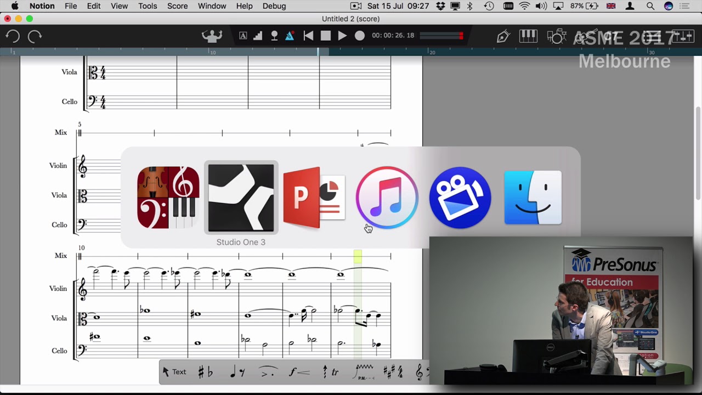Open the volume control in menu bar

pyautogui.click(x=541, y=6)
